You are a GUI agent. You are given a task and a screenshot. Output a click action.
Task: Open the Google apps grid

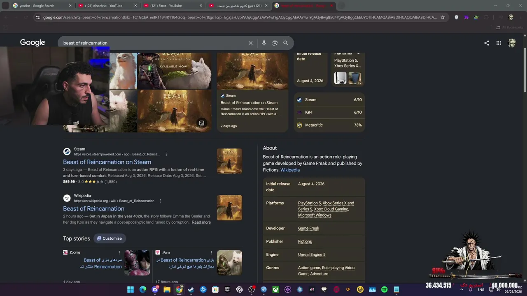pyautogui.click(x=499, y=43)
